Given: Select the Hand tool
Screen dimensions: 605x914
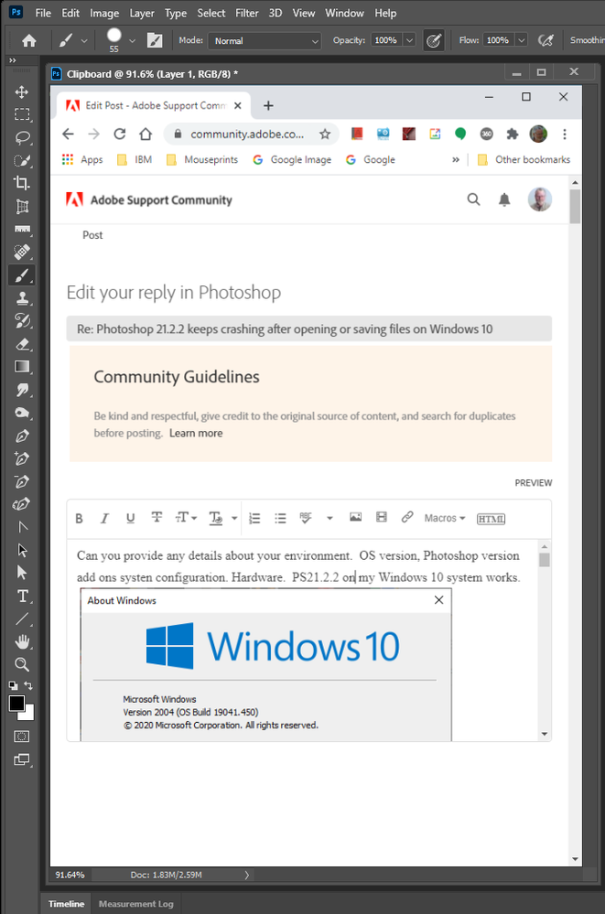Looking at the screenshot, I should coord(22,641).
